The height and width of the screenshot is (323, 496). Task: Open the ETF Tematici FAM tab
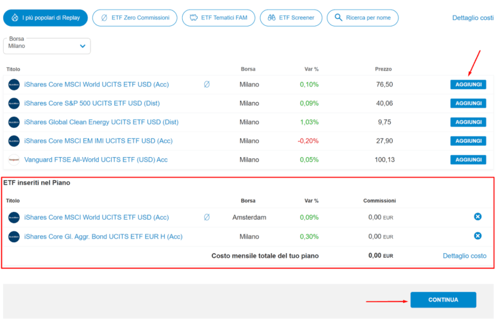(218, 18)
